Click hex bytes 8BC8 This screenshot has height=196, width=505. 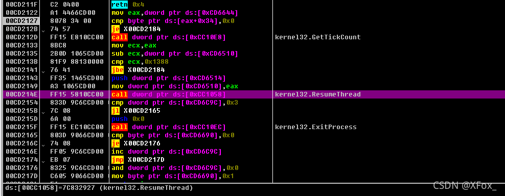coord(59,45)
